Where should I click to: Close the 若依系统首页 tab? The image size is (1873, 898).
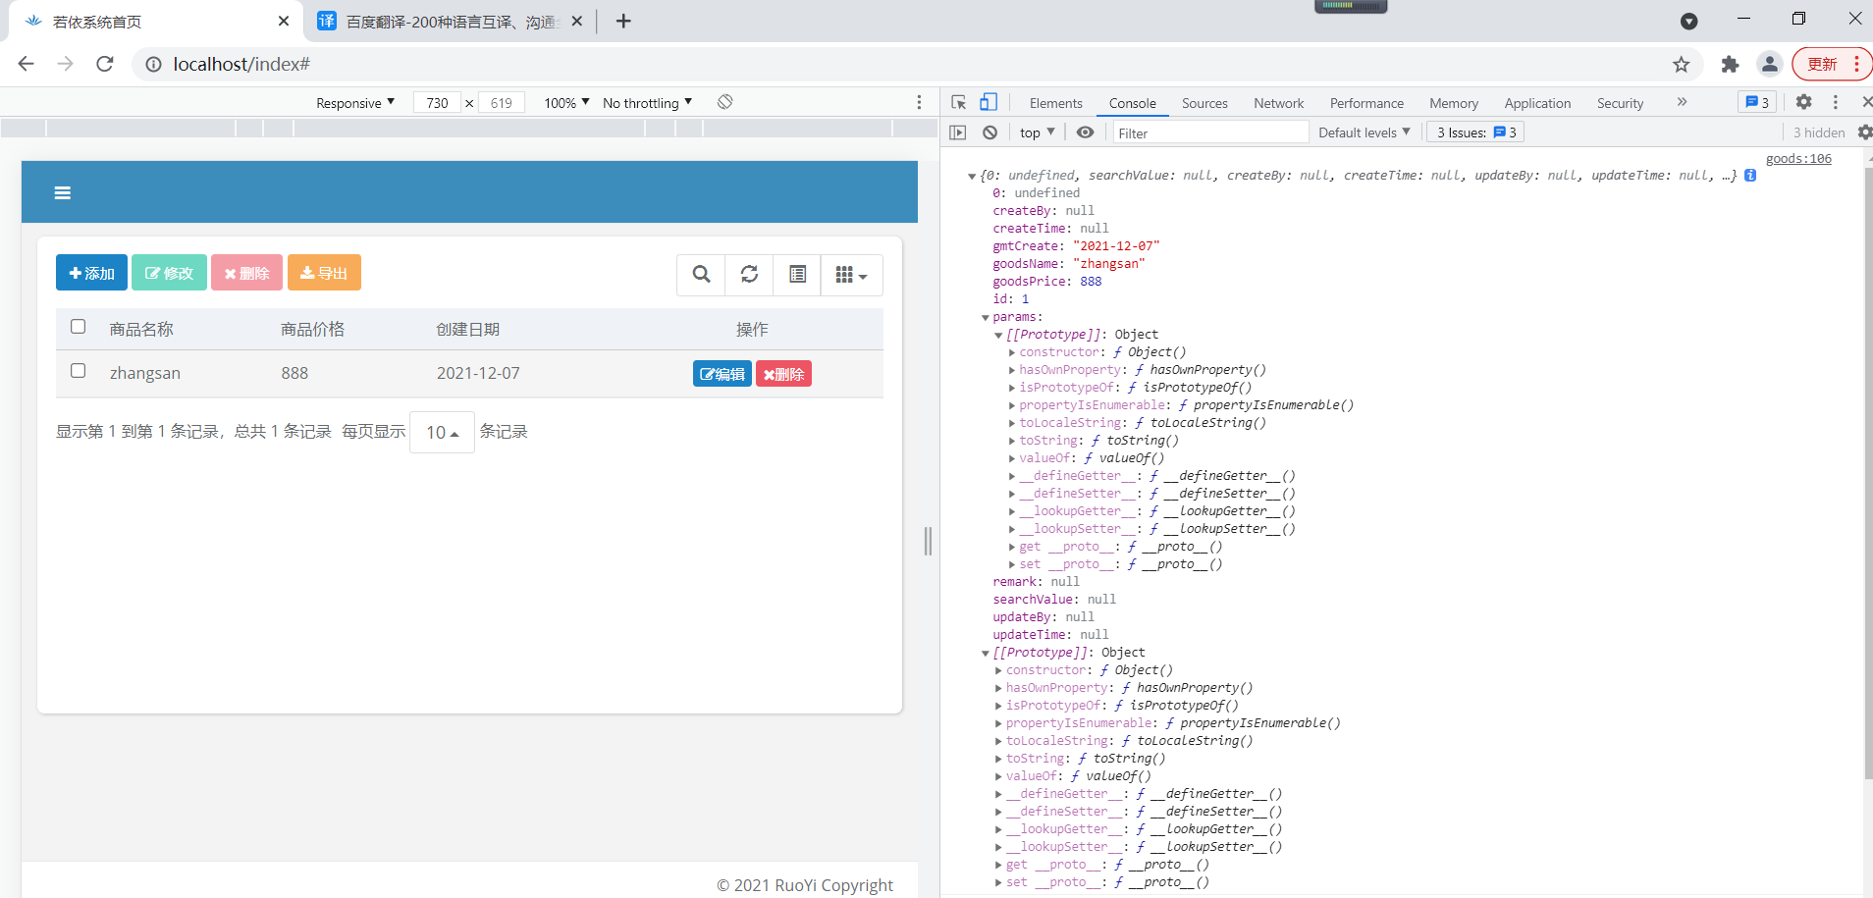point(284,21)
